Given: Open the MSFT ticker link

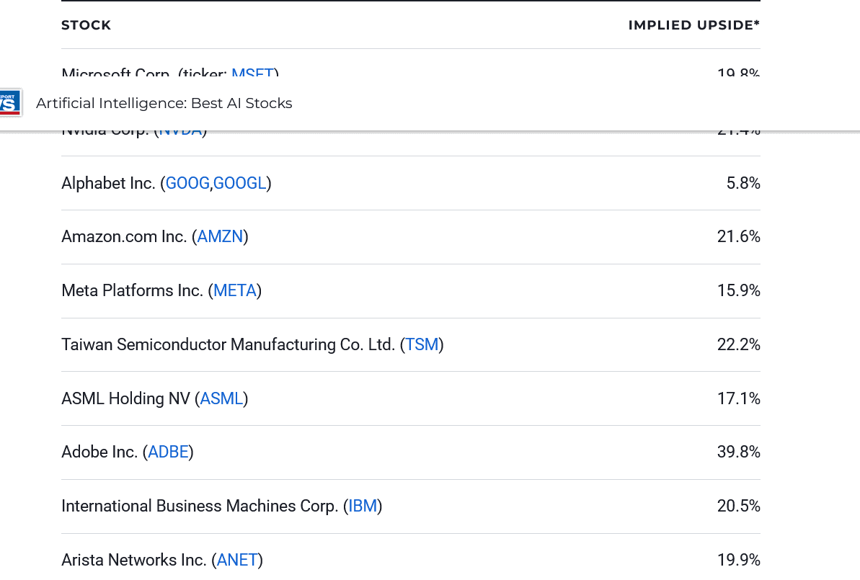Looking at the screenshot, I should click(252, 74).
